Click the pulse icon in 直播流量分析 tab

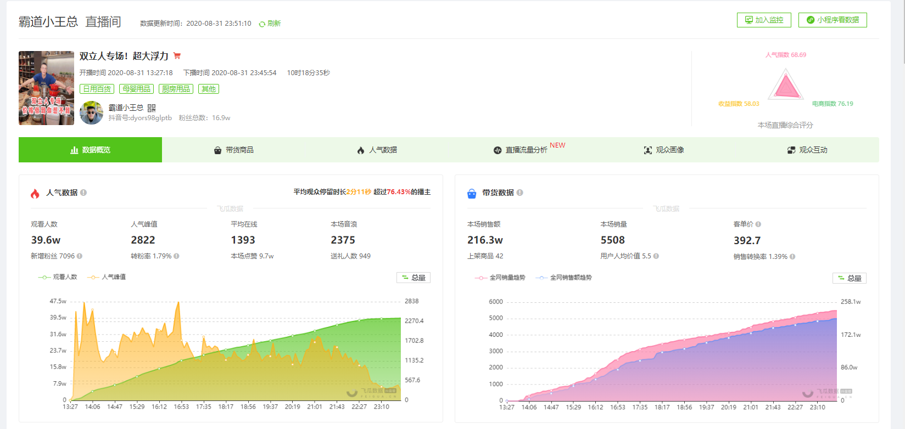click(498, 150)
